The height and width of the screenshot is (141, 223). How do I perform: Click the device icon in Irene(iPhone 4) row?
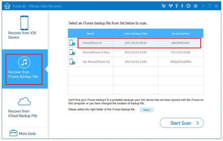point(72,43)
